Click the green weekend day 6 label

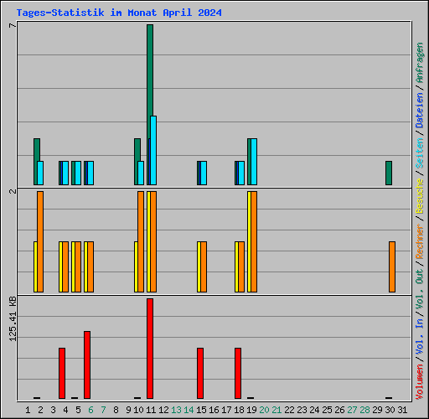pyautogui.click(x=90, y=410)
